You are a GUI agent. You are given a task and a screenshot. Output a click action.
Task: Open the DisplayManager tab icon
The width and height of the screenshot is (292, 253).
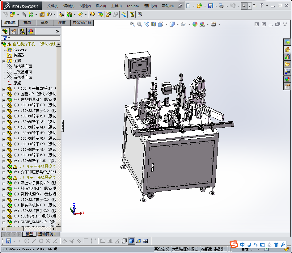(31, 32)
